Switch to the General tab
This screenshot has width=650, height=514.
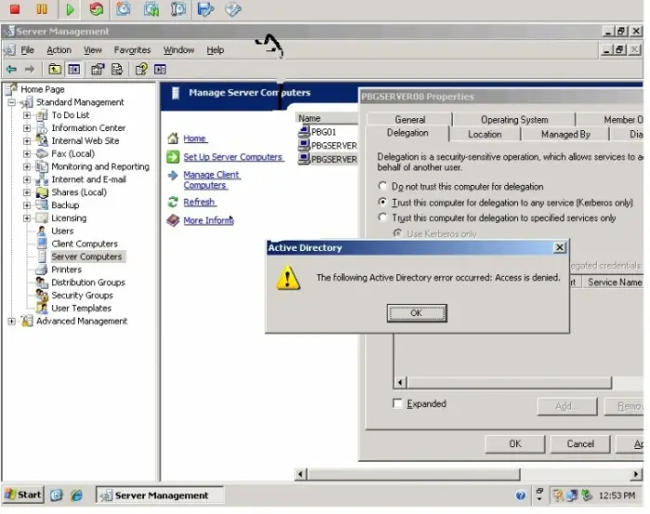coord(409,120)
